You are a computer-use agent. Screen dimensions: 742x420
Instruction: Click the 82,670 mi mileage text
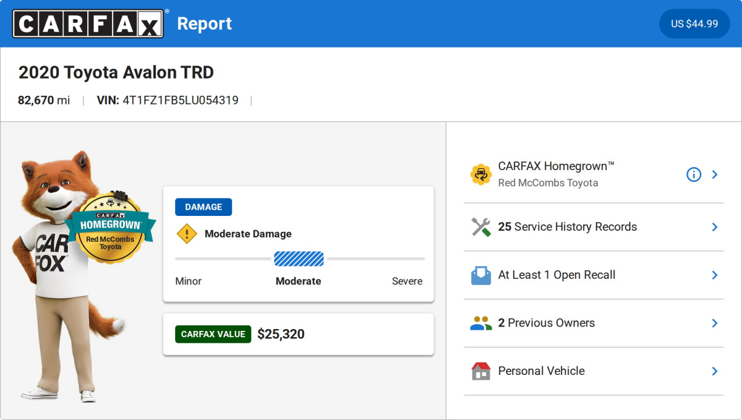pyautogui.click(x=44, y=100)
